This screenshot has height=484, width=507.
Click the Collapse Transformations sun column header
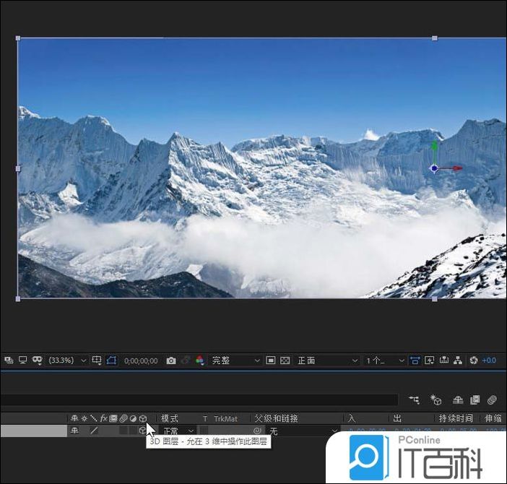click(84, 418)
